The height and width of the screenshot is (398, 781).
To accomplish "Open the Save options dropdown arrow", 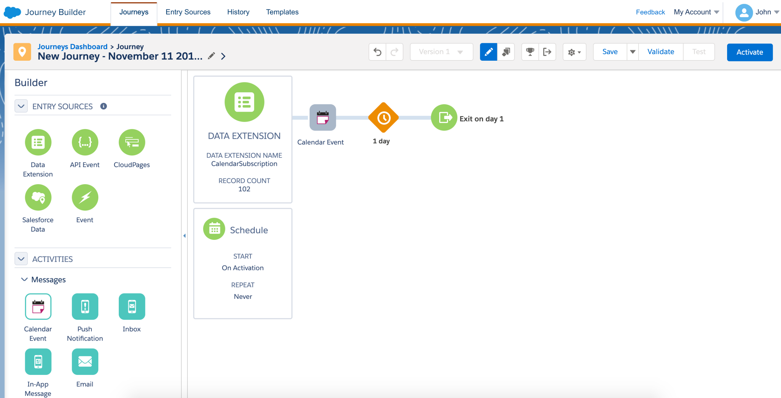I will pyautogui.click(x=632, y=52).
